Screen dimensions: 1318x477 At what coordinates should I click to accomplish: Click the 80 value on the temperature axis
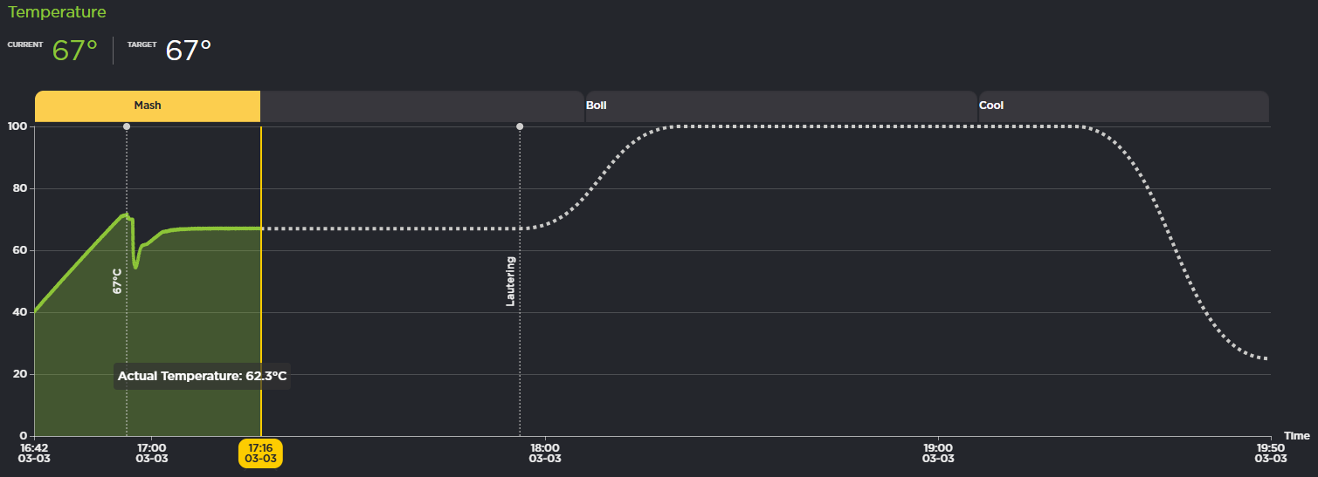[x=22, y=188]
